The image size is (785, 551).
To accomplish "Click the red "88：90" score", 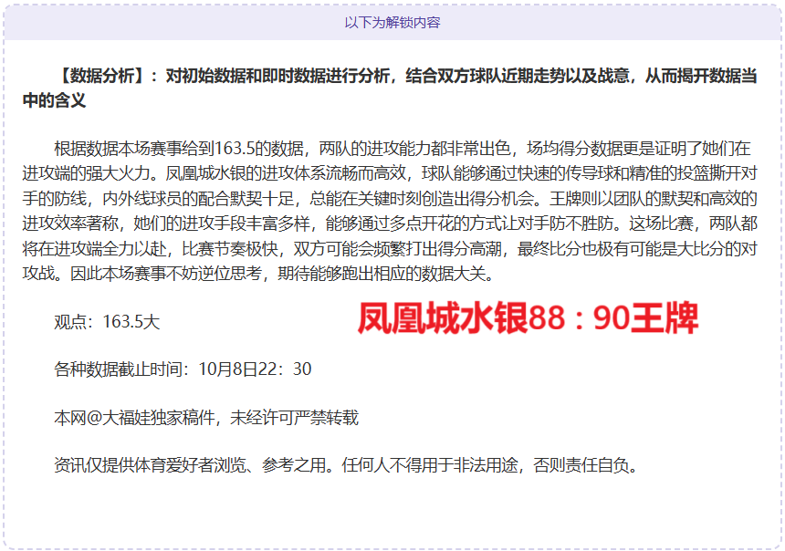I will (x=582, y=319).
